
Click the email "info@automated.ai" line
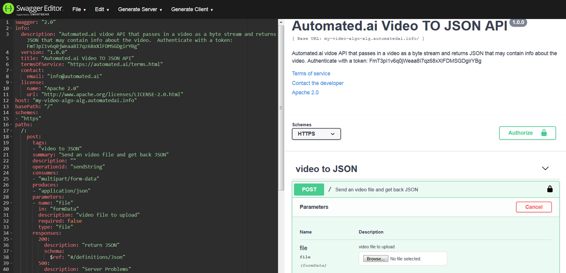coord(64,76)
